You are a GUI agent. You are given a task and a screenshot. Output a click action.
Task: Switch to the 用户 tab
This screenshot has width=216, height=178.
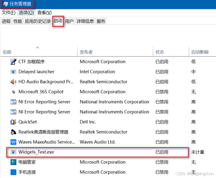coord(69,21)
